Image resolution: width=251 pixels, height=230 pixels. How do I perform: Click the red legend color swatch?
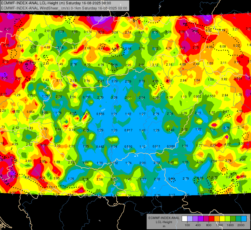click(x=212, y=219)
